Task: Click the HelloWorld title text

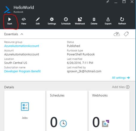Action: tap(24, 7)
